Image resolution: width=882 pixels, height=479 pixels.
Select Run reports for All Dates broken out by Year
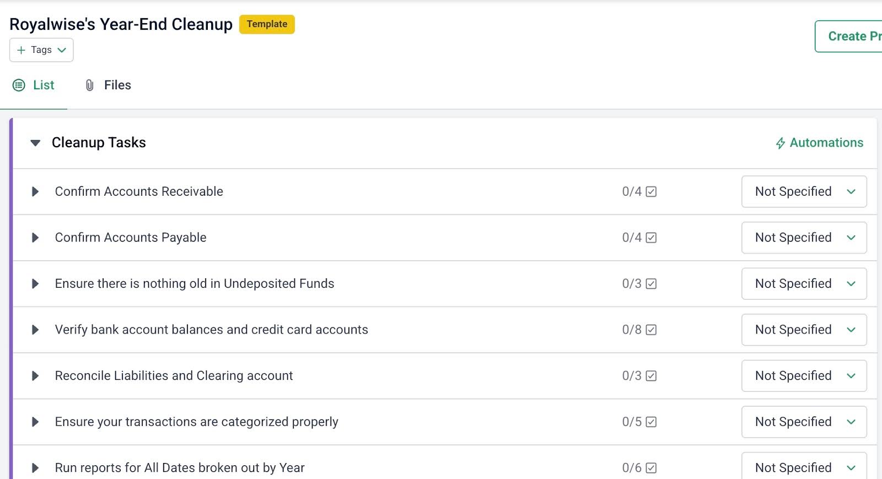coord(180,468)
